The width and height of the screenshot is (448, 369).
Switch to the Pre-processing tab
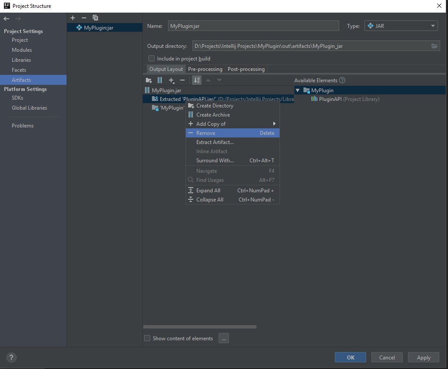tap(205, 69)
